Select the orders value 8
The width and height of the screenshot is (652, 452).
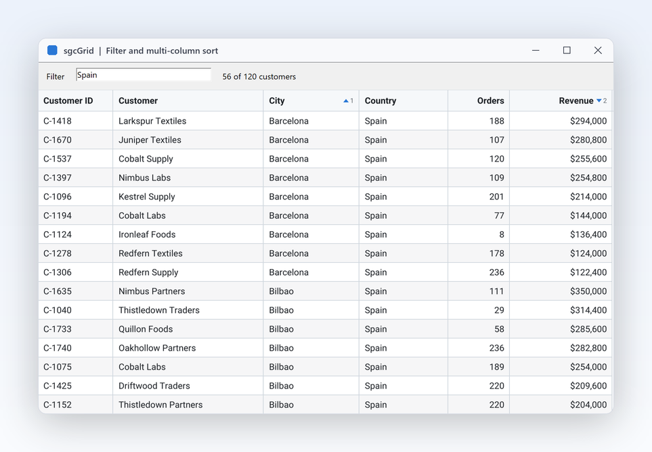pyautogui.click(x=479, y=234)
